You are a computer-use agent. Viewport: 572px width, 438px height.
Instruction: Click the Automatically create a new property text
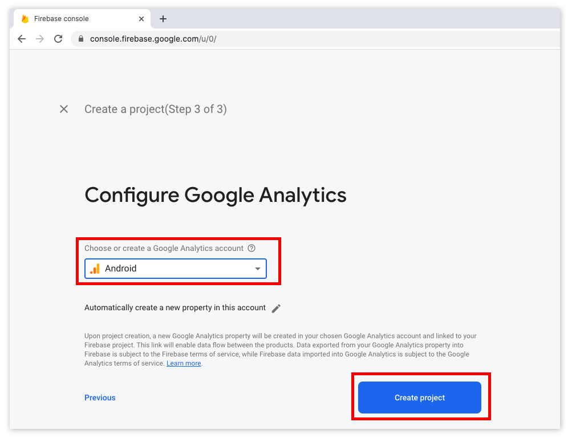point(175,308)
